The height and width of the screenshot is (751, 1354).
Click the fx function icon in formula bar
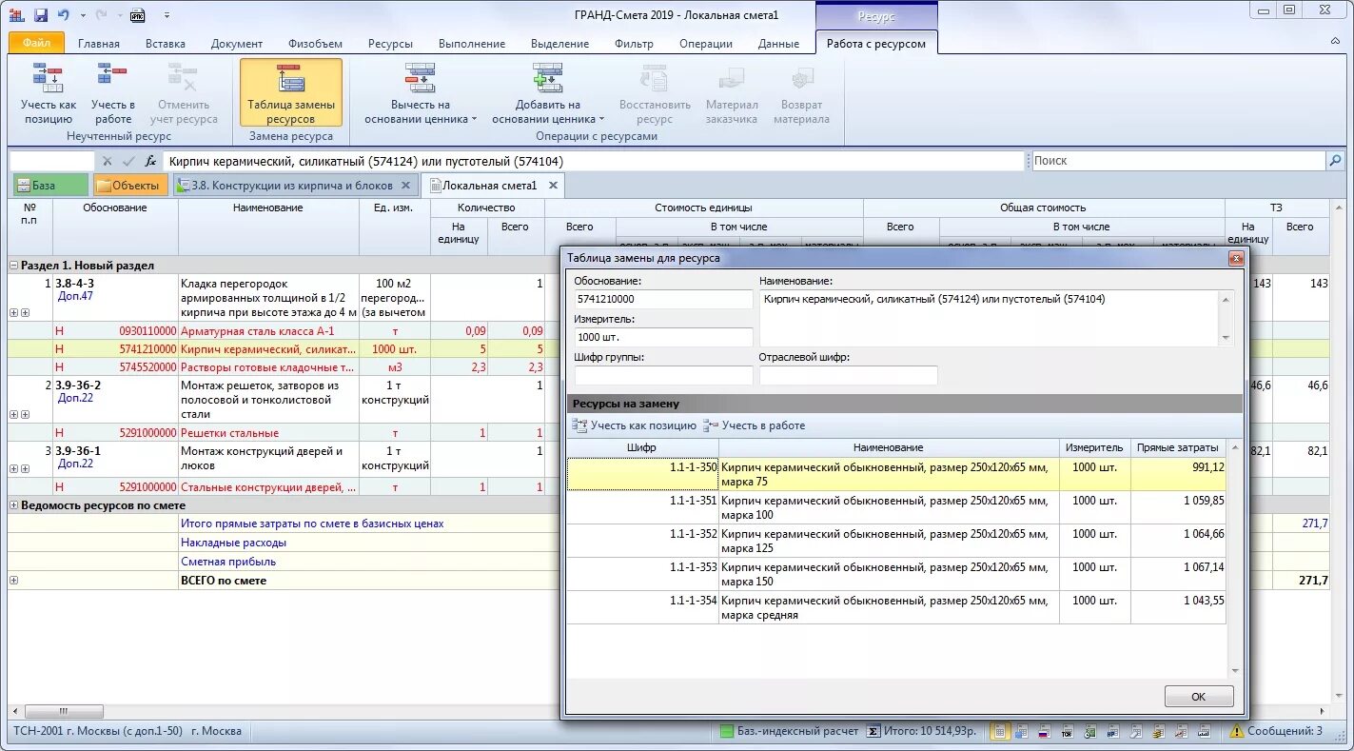tap(150, 161)
